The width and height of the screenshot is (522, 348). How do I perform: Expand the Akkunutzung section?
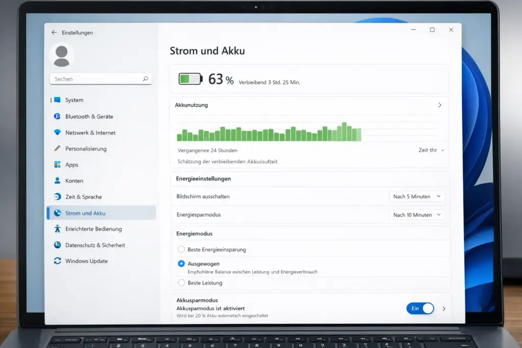click(439, 105)
